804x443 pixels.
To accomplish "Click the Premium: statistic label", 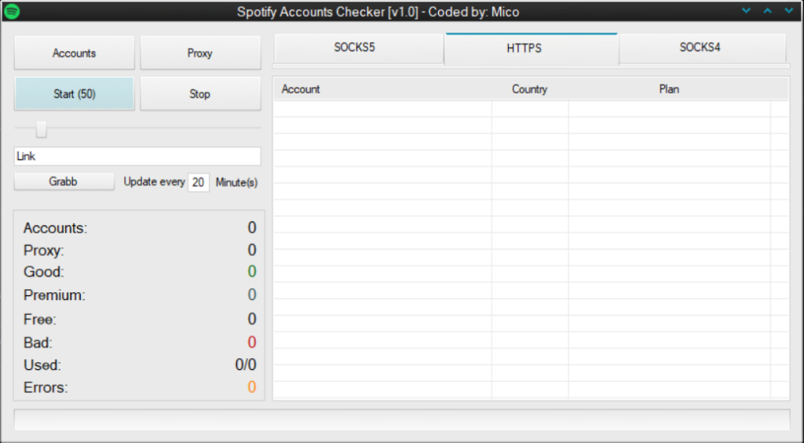I will (54, 295).
